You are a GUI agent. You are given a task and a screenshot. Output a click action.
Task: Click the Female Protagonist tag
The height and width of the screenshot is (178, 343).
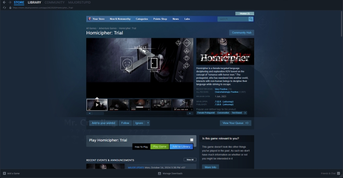coord(206,113)
